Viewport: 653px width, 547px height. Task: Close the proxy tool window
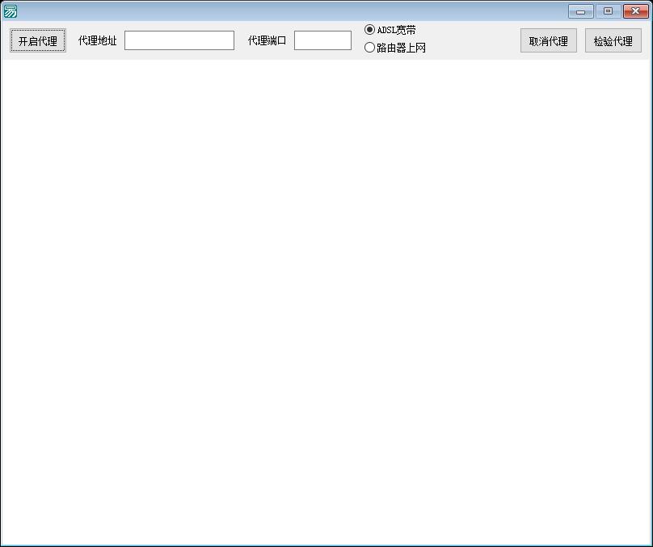tap(635, 11)
